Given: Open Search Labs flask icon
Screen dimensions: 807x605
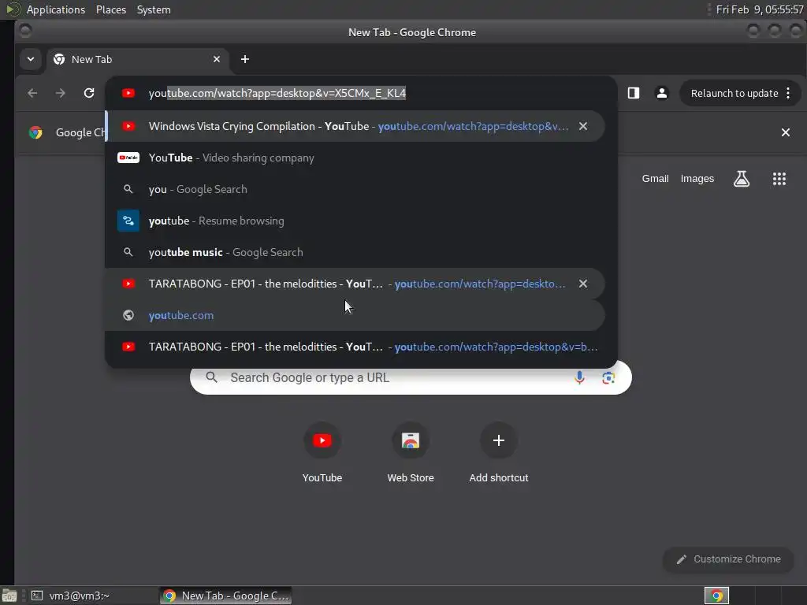Looking at the screenshot, I should tap(741, 179).
